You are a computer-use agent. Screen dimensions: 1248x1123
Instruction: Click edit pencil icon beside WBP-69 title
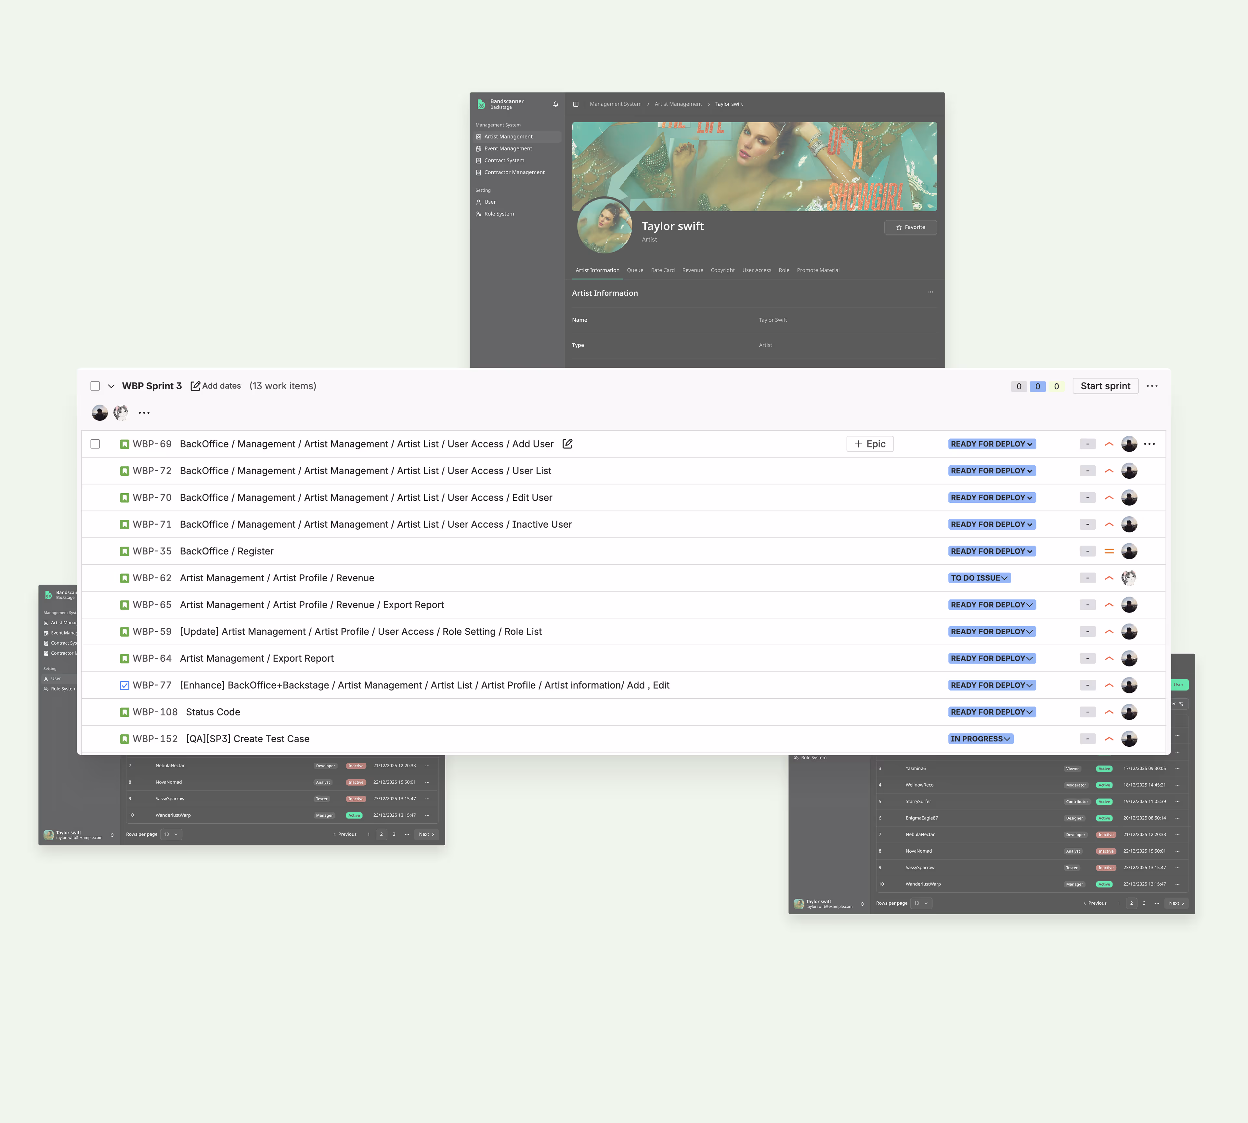tap(567, 444)
